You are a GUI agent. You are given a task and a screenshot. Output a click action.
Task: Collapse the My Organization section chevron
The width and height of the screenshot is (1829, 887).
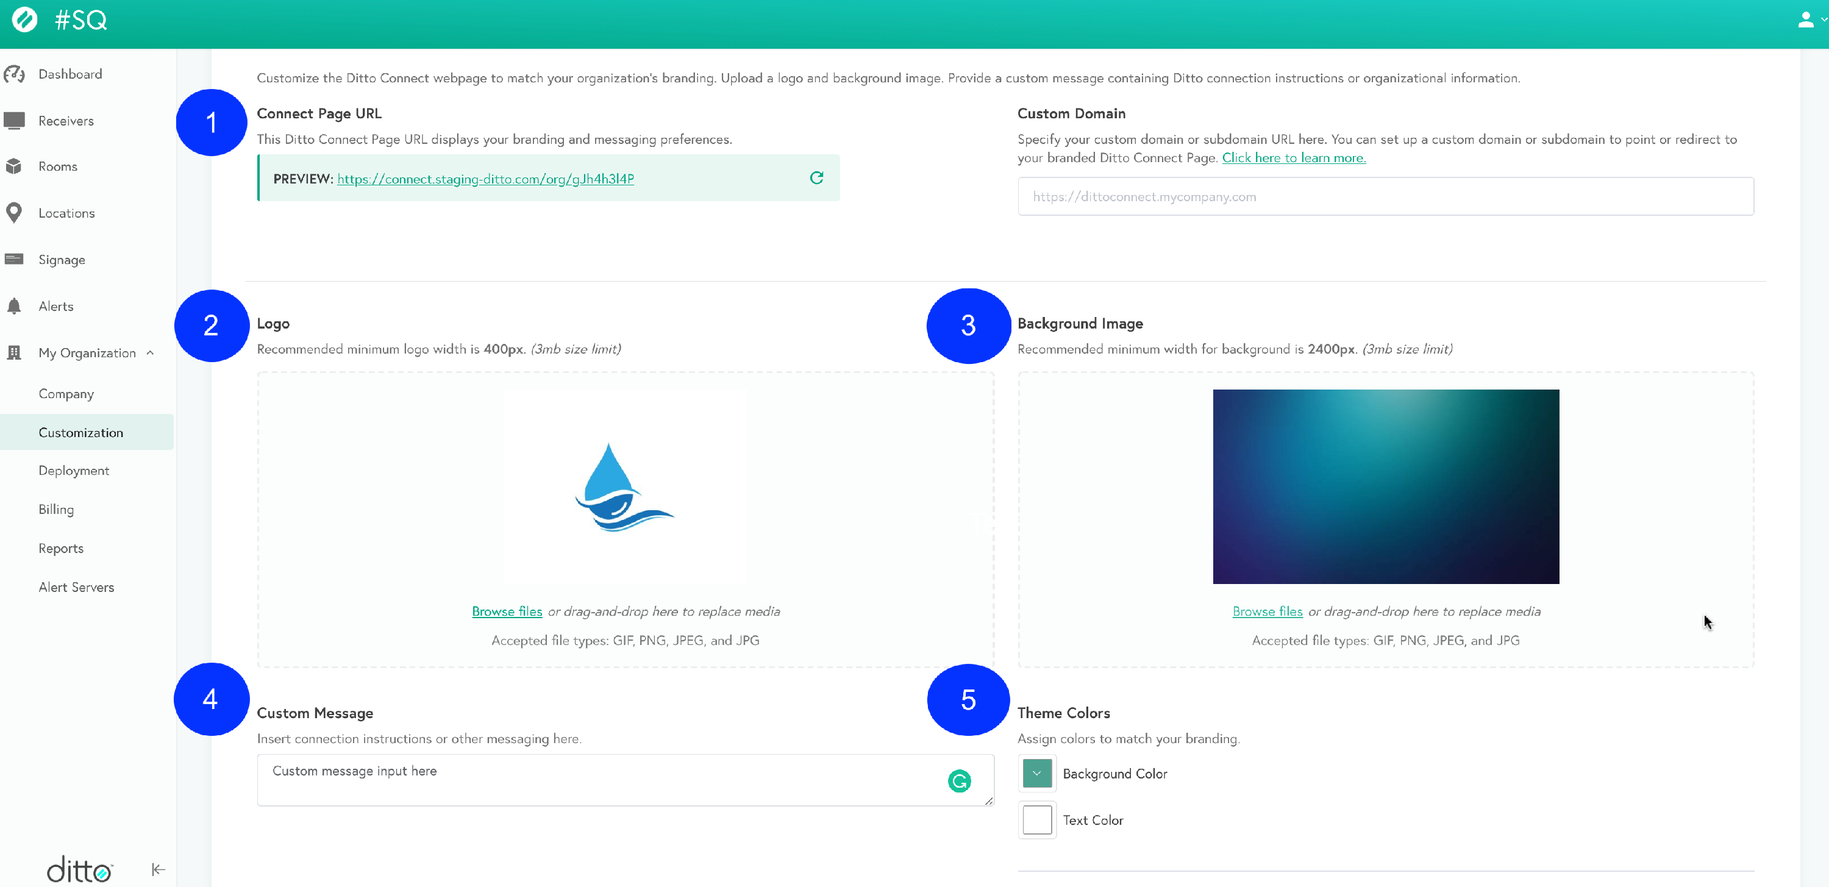[x=151, y=353]
